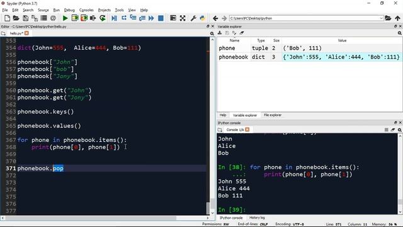Screen dimensions: 403x227
Task: Stop debugging with blue square
Action: click(x=161, y=18)
